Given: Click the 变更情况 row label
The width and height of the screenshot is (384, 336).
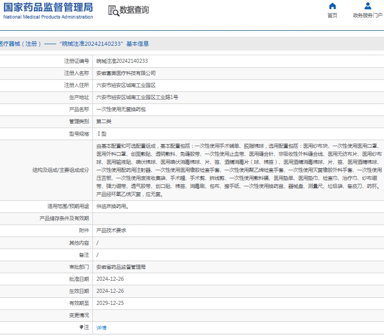Looking at the screenshot, I should pyautogui.click(x=79, y=315).
